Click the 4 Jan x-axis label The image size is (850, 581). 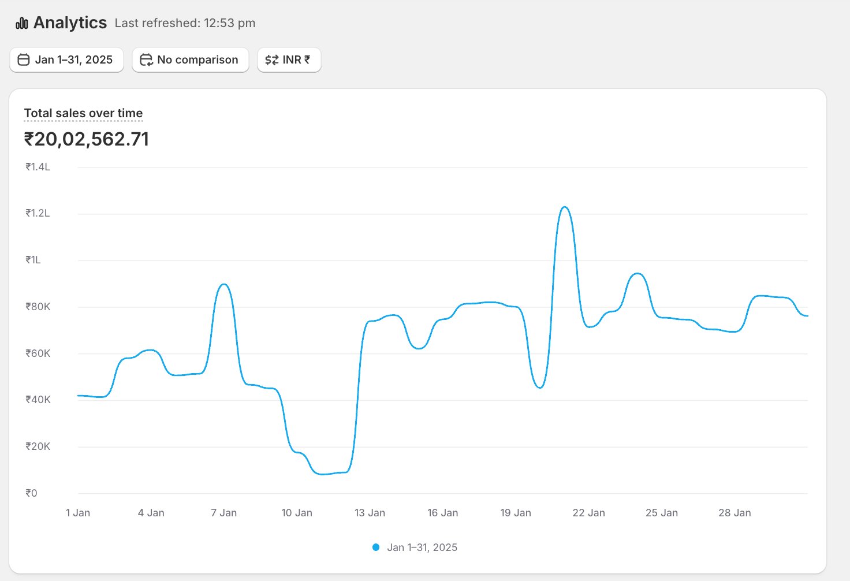(x=151, y=513)
